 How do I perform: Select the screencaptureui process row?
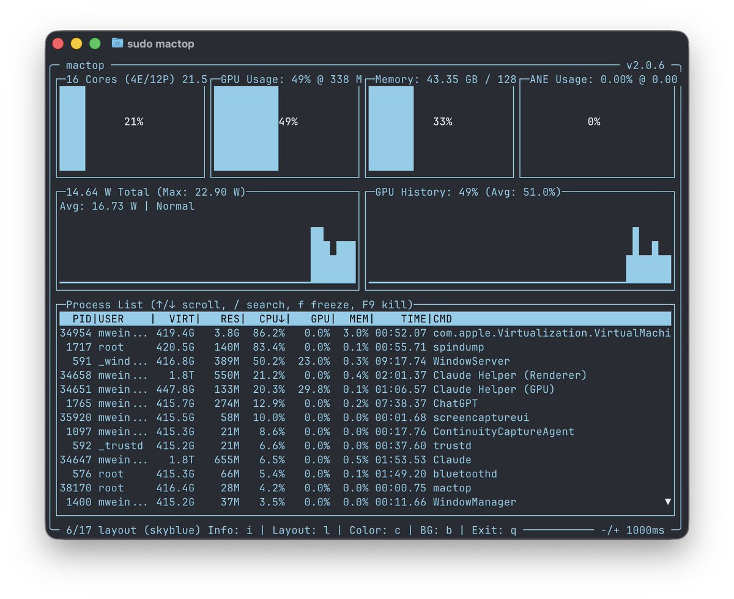click(x=365, y=417)
